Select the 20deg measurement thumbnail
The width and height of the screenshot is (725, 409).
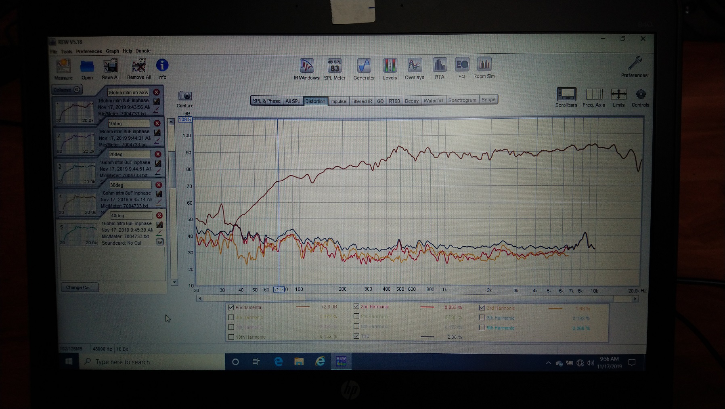click(x=76, y=173)
